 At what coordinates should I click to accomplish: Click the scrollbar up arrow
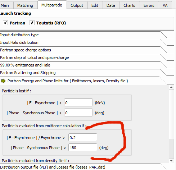click(171, 87)
